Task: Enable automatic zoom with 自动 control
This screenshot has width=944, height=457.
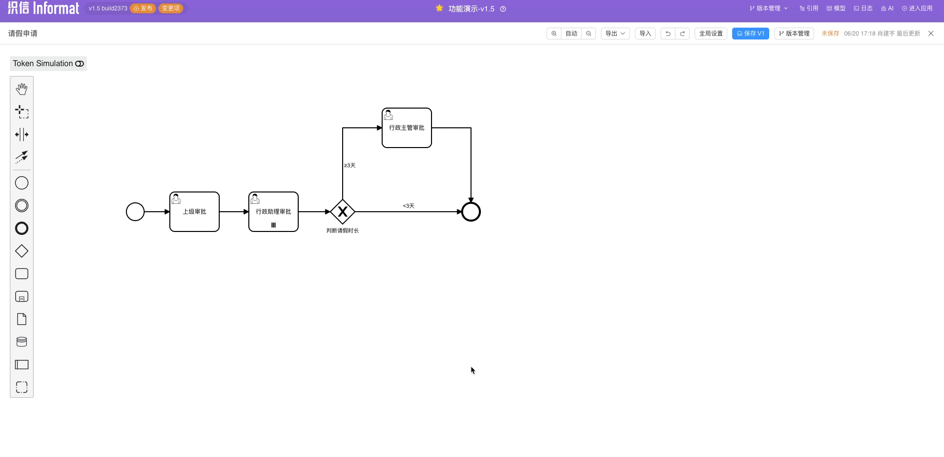Action: point(570,33)
